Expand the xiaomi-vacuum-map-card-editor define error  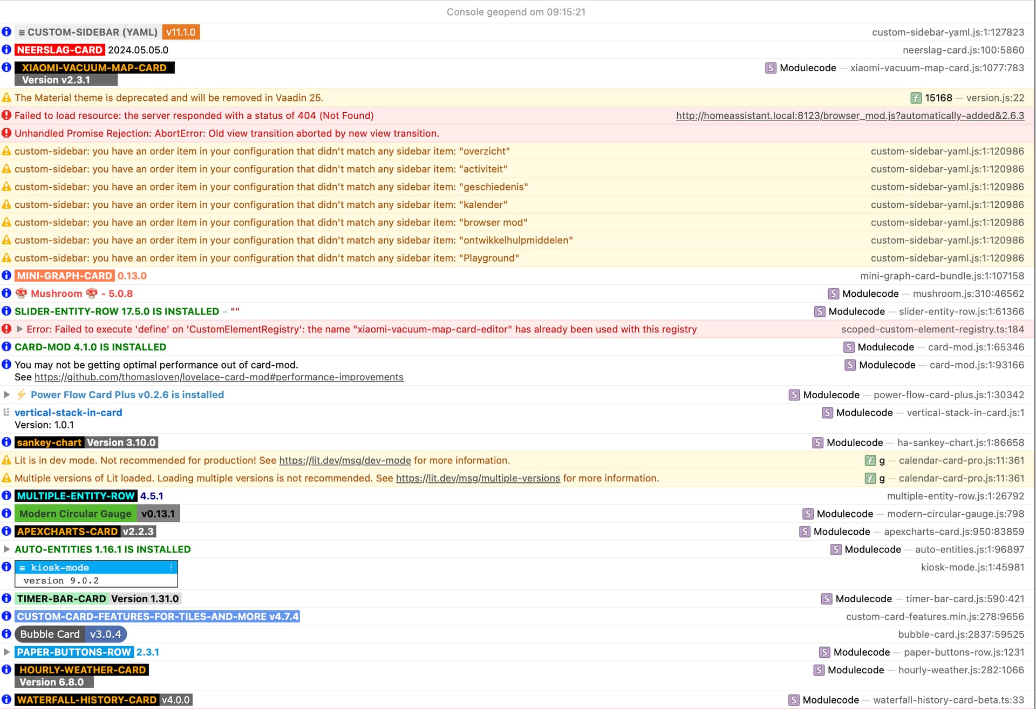coord(19,329)
